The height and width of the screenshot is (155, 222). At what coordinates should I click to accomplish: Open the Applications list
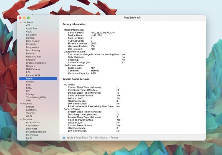pos(33,126)
